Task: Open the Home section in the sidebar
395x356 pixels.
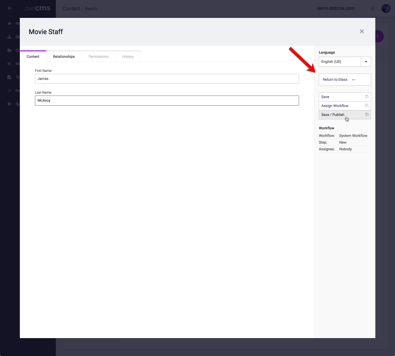Action: point(9,23)
